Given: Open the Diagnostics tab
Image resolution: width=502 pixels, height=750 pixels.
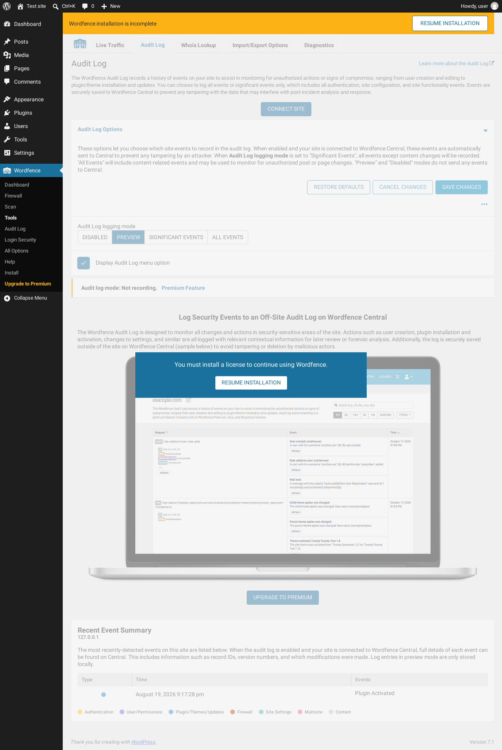Looking at the screenshot, I should click(x=319, y=45).
